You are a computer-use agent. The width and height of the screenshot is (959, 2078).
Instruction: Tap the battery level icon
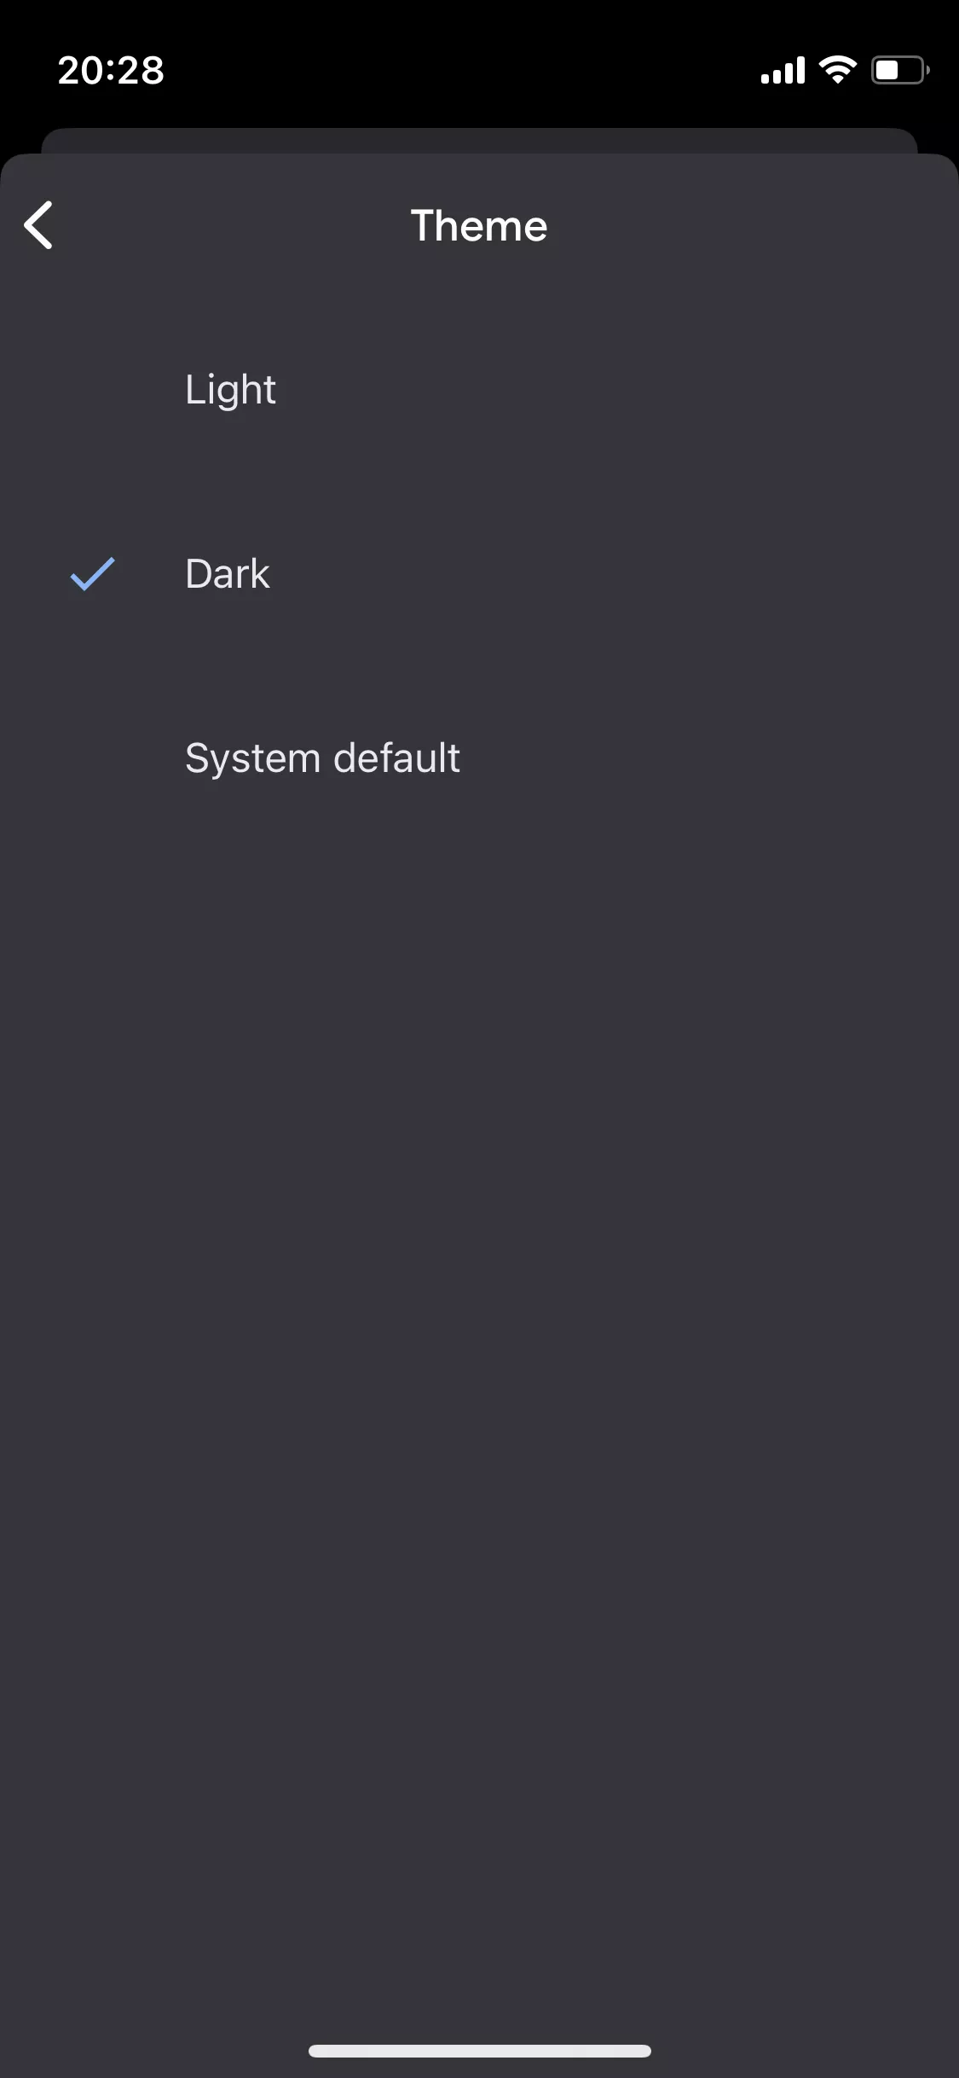click(x=900, y=70)
